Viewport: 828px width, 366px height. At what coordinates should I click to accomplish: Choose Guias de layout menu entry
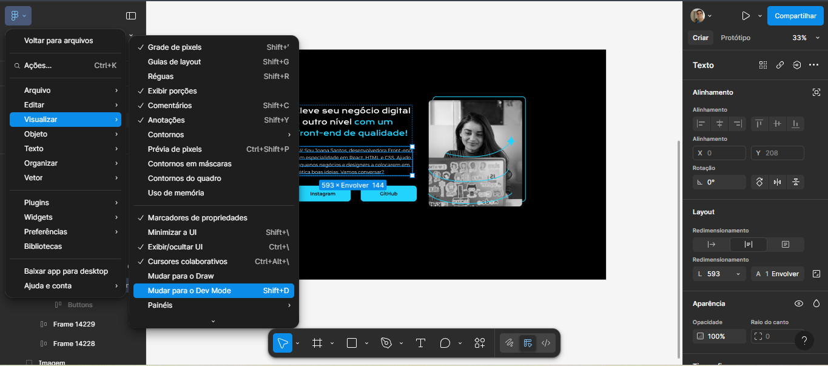(x=214, y=62)
